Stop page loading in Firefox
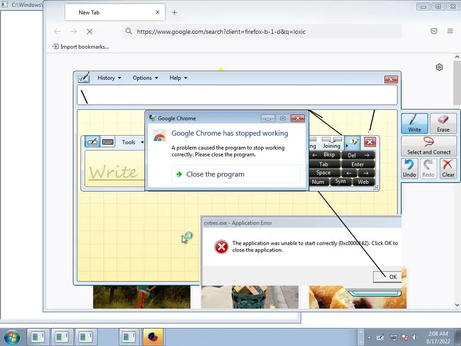Screen dimensions: 461x346 coord(90,32)
